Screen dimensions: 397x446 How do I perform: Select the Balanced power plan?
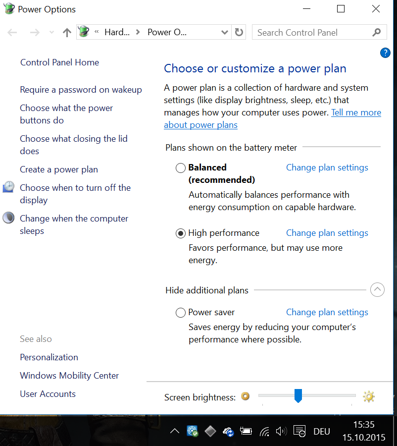click(x=180, y=168)
